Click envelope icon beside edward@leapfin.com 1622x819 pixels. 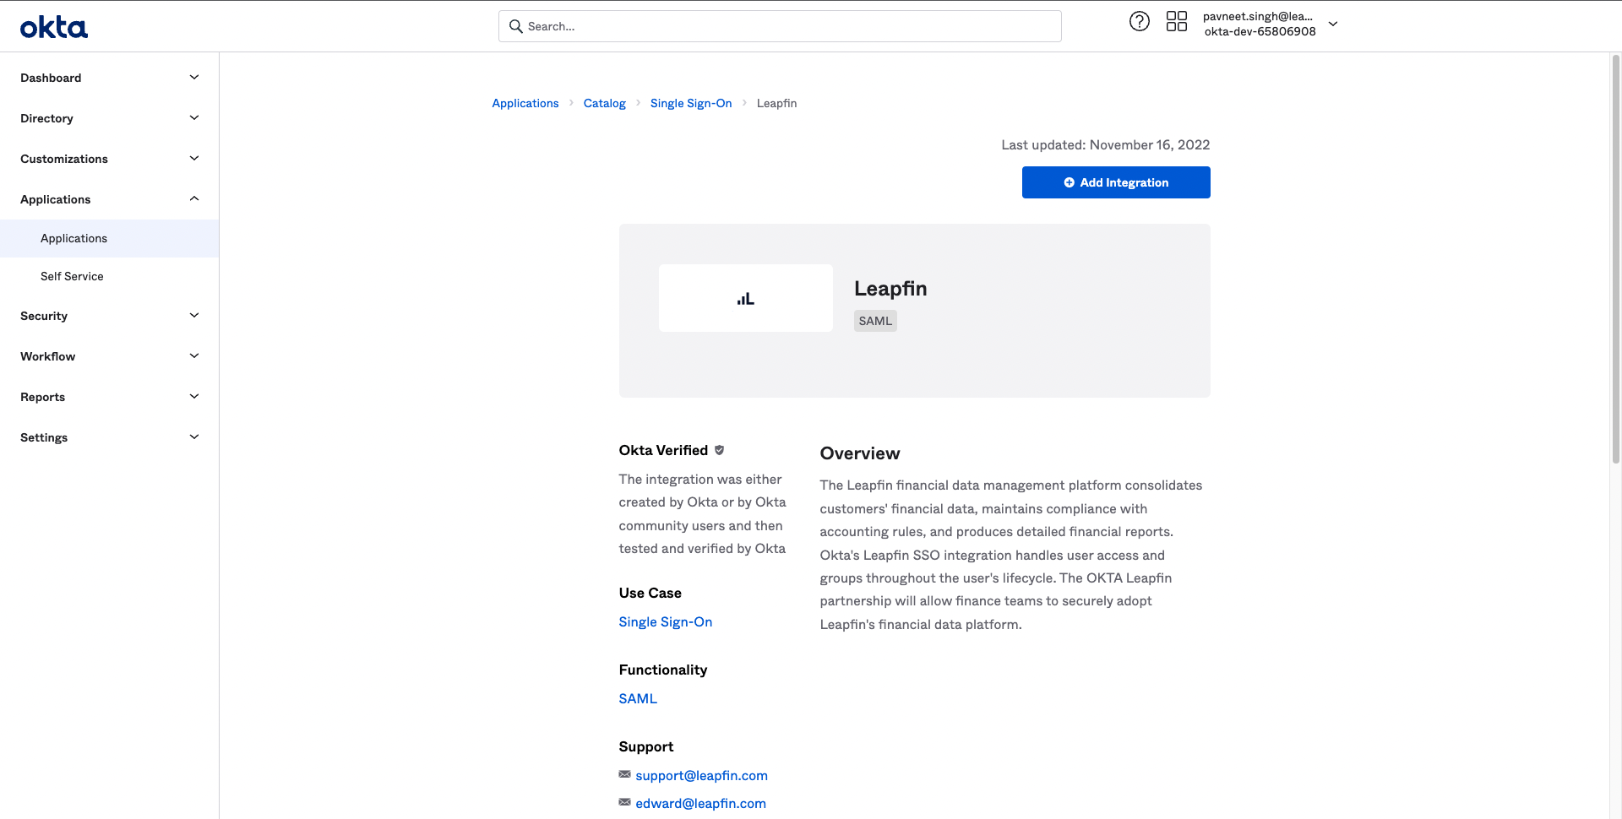coord(624,802)
